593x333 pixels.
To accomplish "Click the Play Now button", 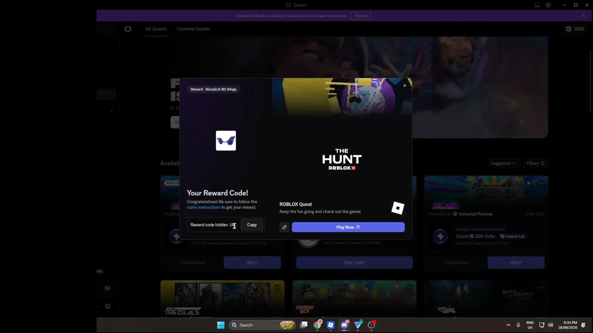I will tap(348, 227).
